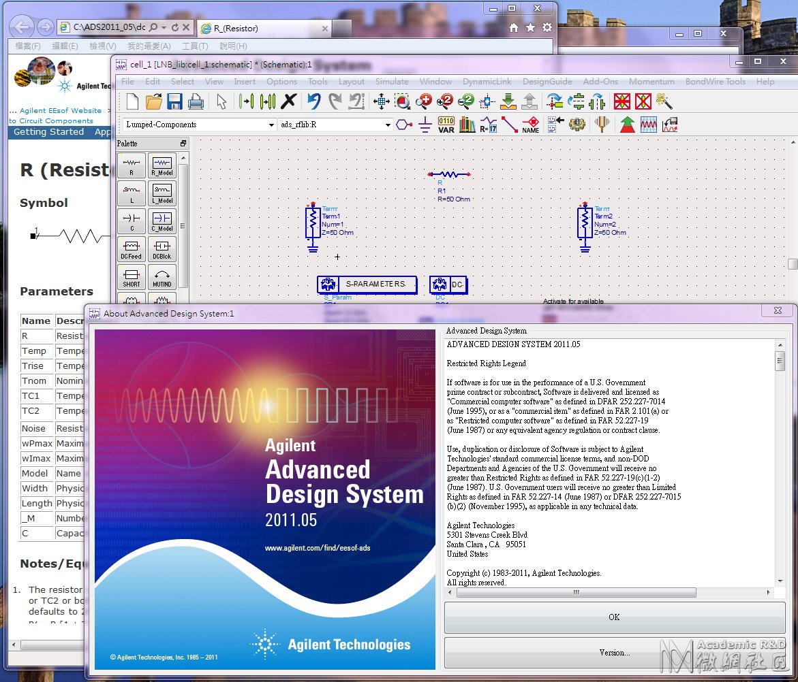Insert a ground symbol from the toolbar

click(425, 125)
